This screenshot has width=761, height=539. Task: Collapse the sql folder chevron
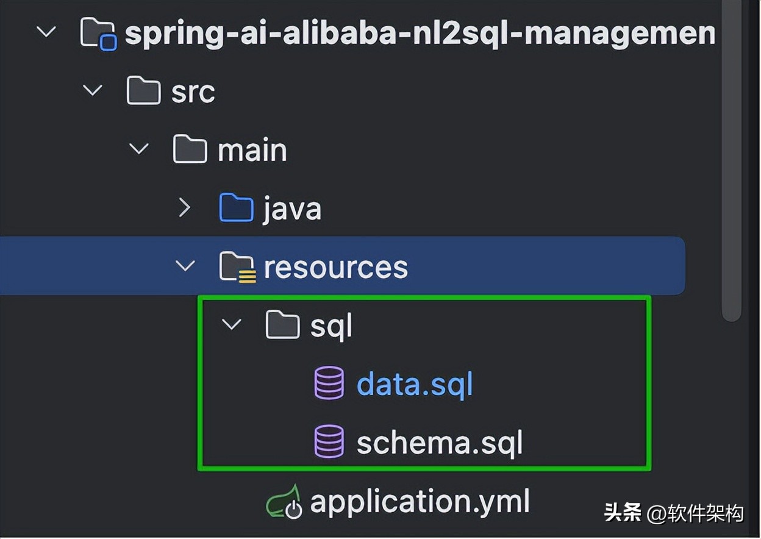pyautogui.click(x=232, y=324)
